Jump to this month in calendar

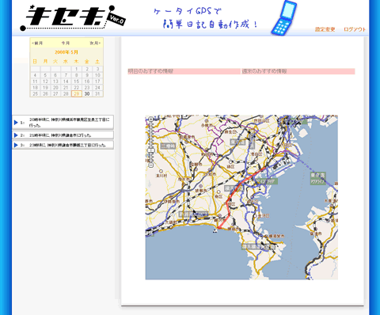coord(66,43)
